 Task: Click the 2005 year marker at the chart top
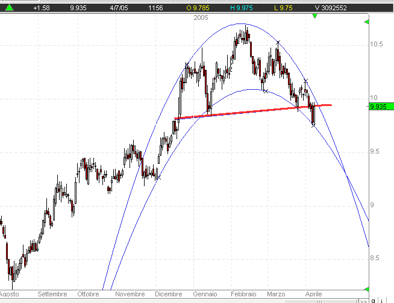point(202,18)
